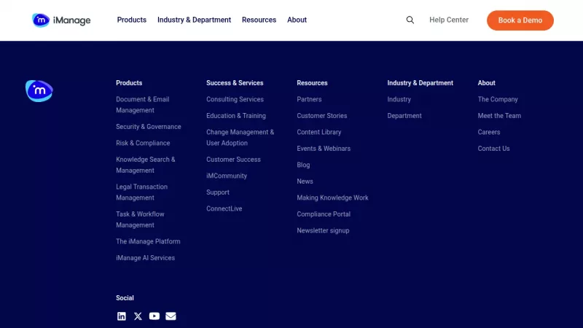Go to the Support footer link
Viewport: 583px width, 328px height.
[x=218, y=192]
